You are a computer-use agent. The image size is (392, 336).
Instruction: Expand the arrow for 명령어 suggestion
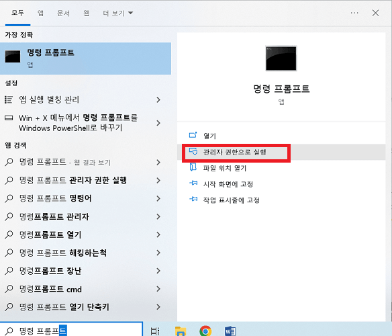coord(158,198)
